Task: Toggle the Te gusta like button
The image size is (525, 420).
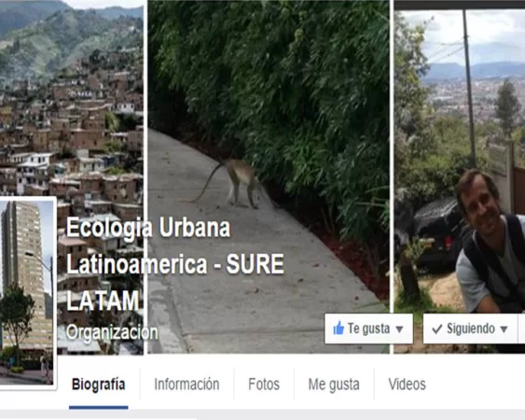Action: (x=368, y=329)
